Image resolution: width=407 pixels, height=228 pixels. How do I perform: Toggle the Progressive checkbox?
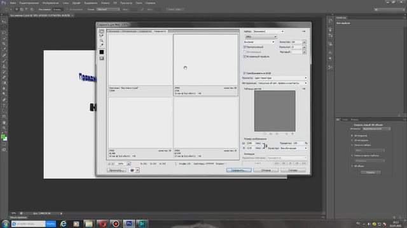click(x=244, y=47)
